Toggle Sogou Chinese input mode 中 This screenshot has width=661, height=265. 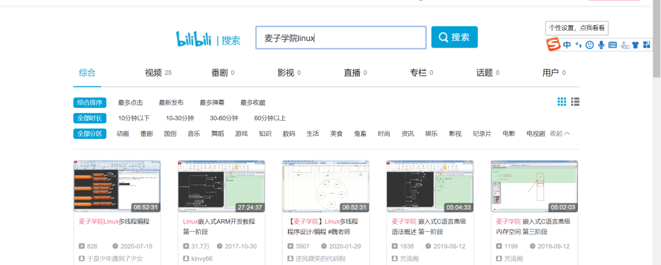(x=567, y=45)
